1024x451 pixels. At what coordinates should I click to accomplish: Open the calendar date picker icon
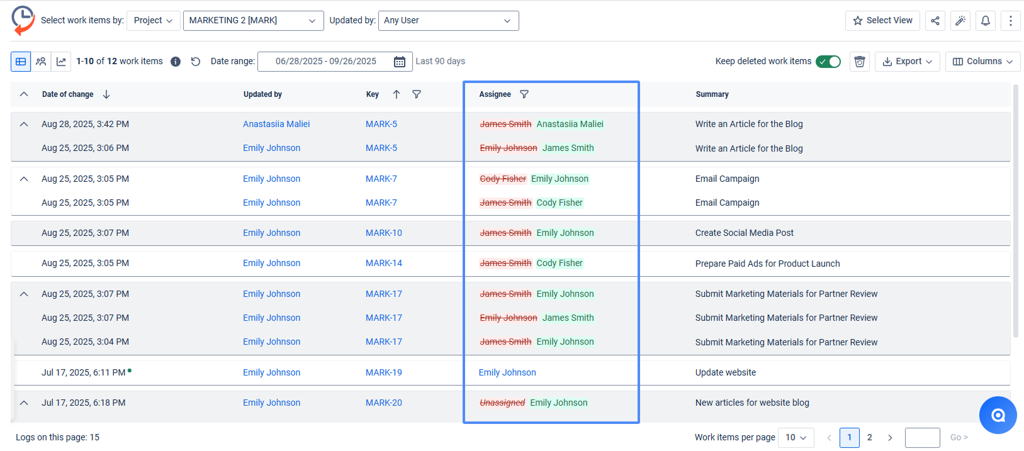point(400,62)
